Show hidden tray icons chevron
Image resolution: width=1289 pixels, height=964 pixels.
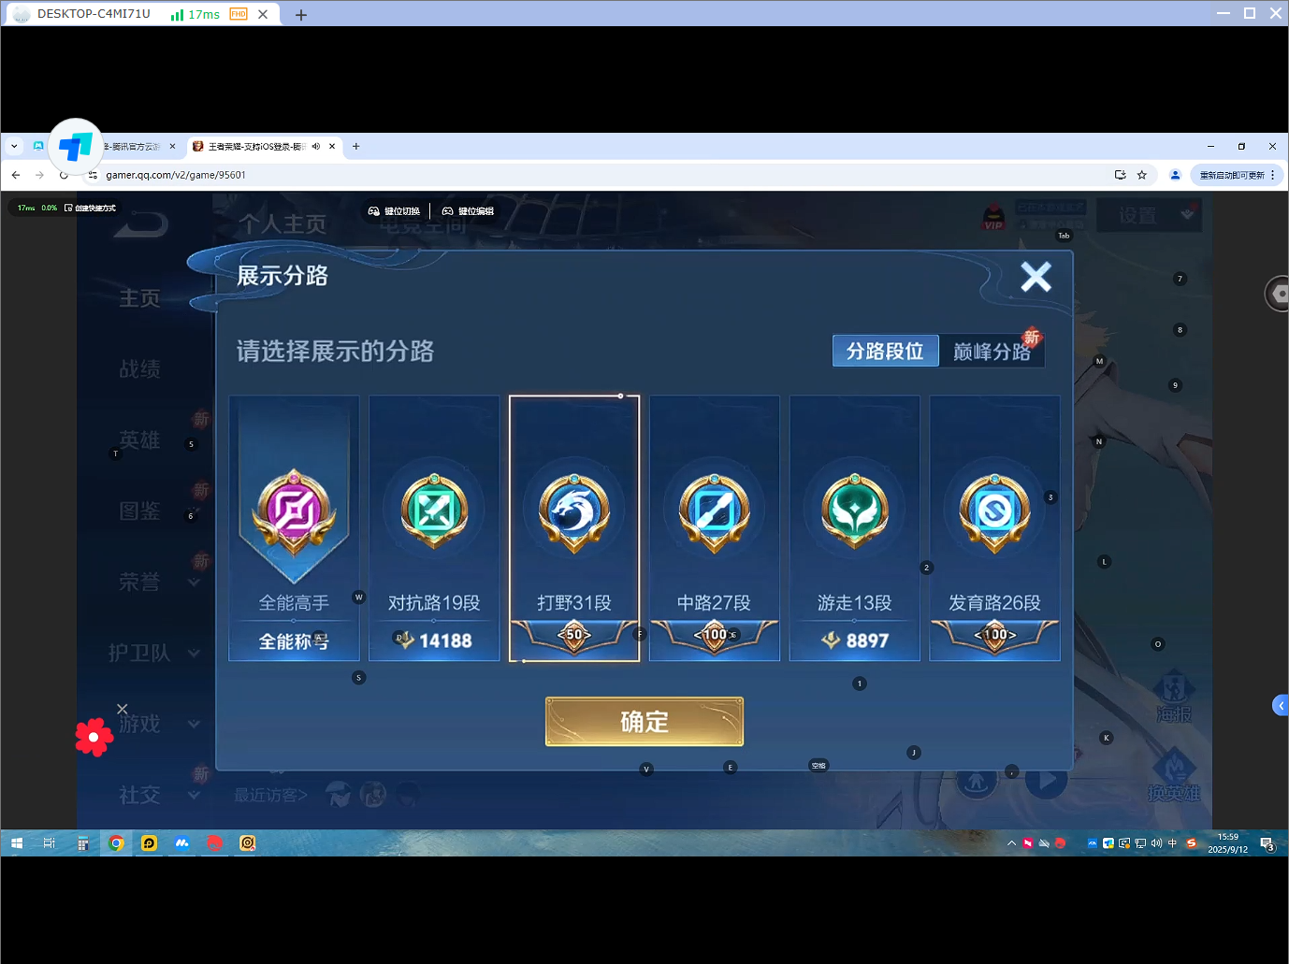1011,843
